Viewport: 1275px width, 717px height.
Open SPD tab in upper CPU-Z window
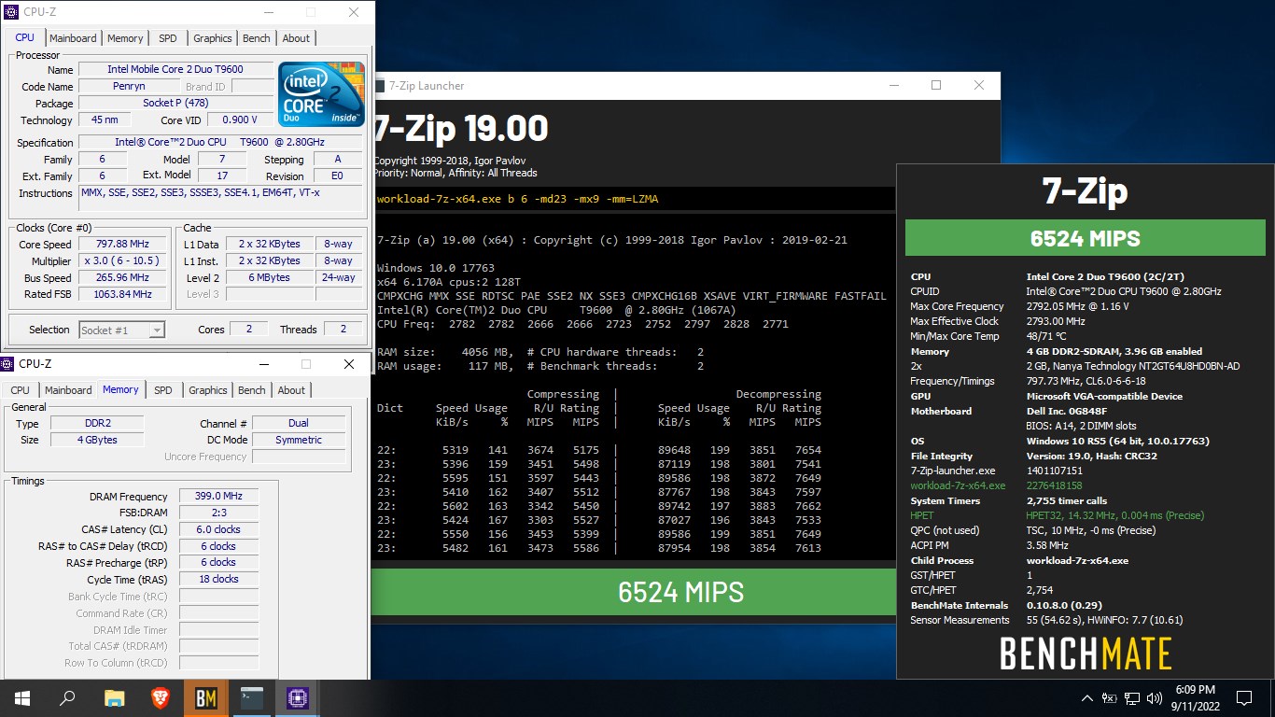(x=168, y=38)
